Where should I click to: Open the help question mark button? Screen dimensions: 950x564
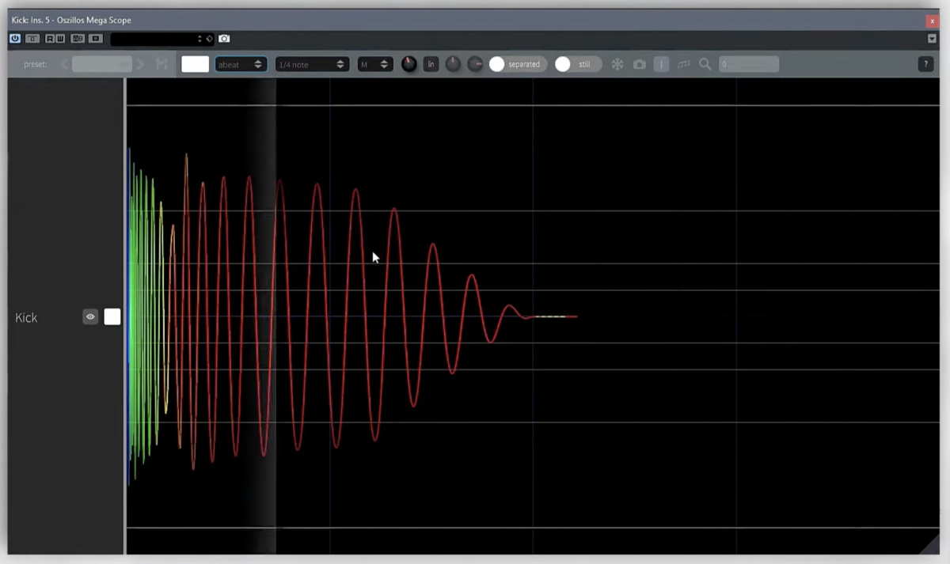(x=925, y=64)
